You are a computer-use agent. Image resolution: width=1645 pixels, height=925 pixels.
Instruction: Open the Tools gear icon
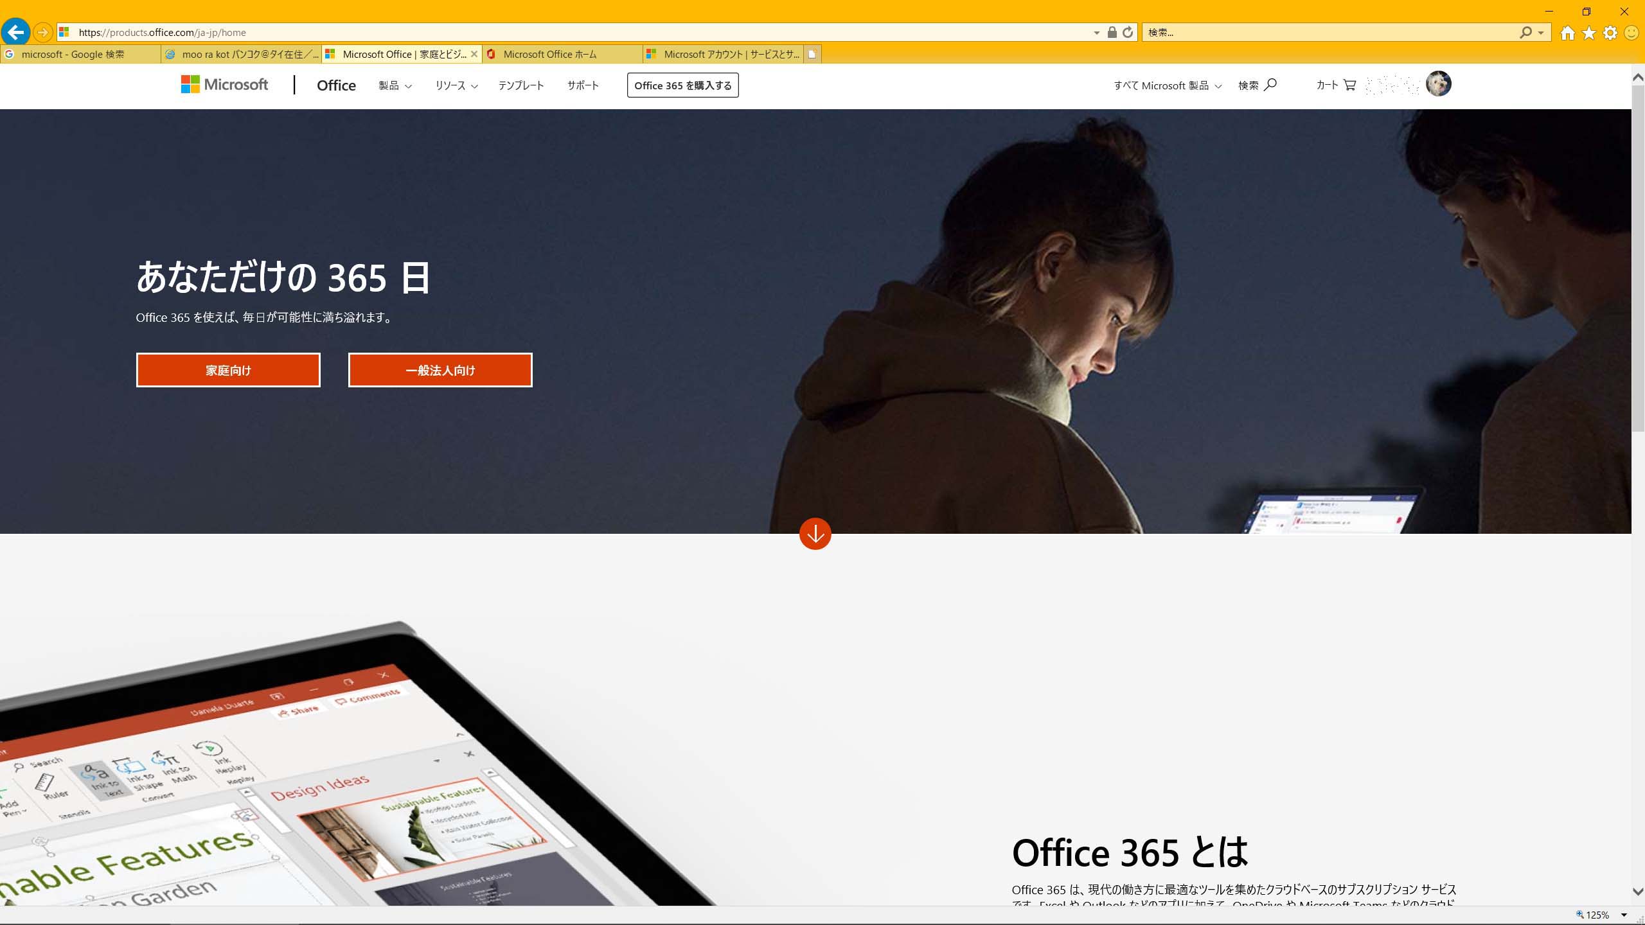(1610, 33)
